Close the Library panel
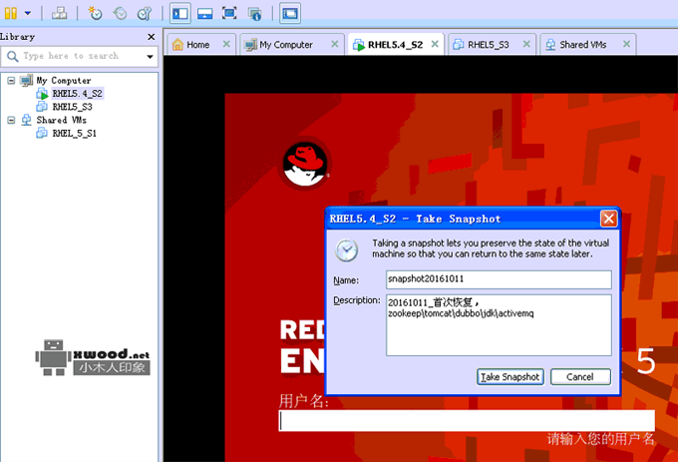 (x=152, y=37)
